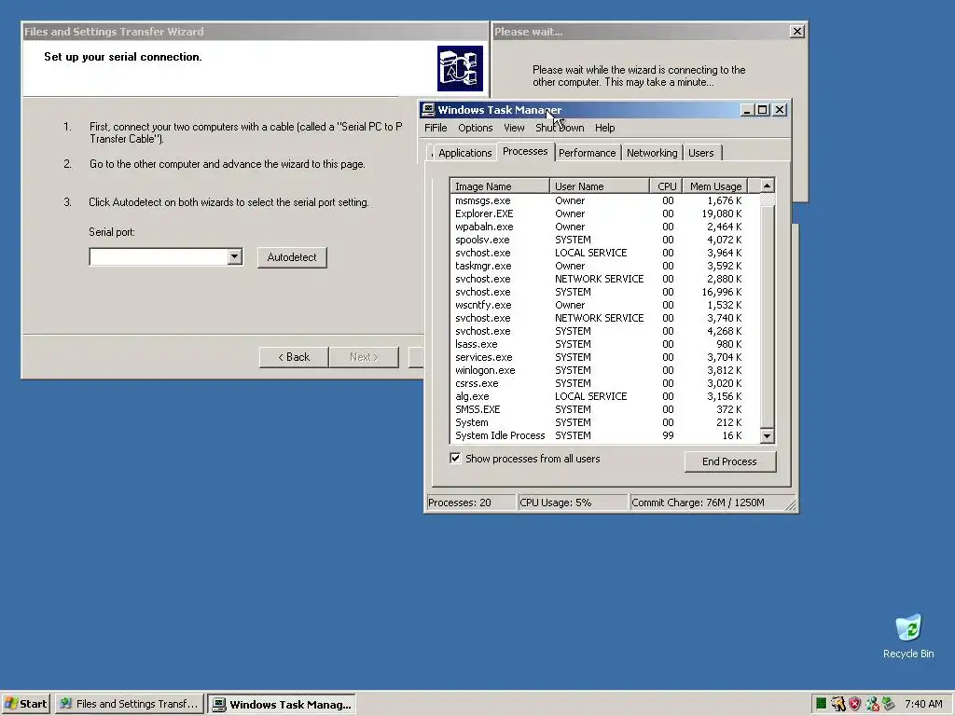The image size is (955, 716).
Task: Click the Back button in the wizard
Action: coord(294,357)
